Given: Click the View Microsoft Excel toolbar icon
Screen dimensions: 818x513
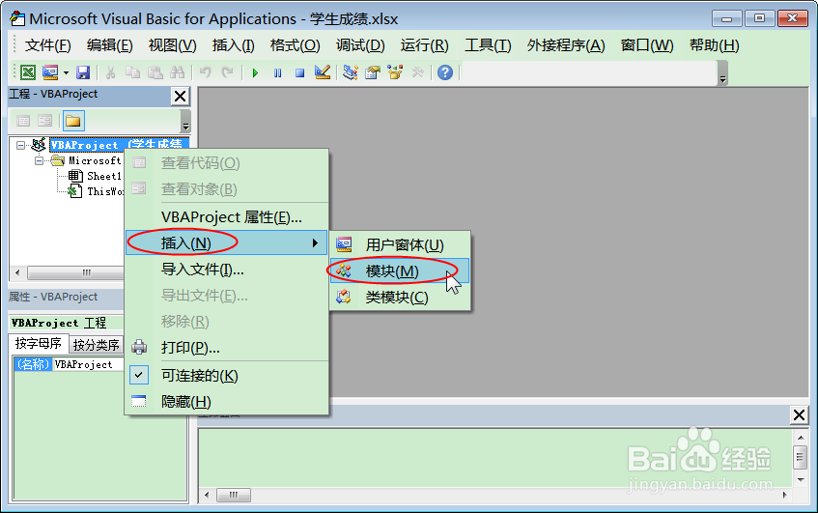Looking at the screenshot, I should tap(28, 72).
